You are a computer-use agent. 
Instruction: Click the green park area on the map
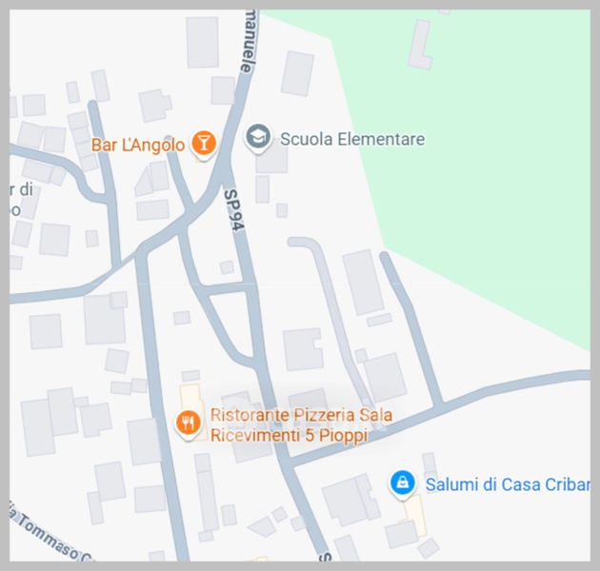click(478, 153)
